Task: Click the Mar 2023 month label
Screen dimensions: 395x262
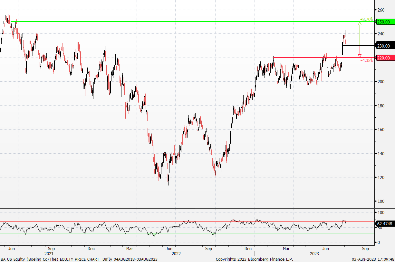Action: (x=286, y=249)
